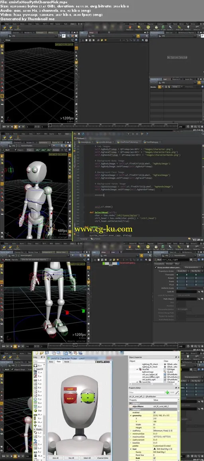This screenshot has height=461, width=204.
Task: Click Channel Editor button
Action: click(103, 458)
